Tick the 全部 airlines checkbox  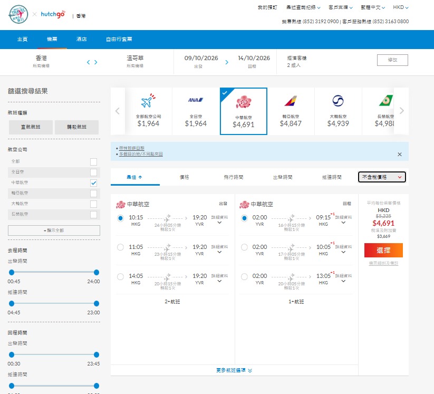(93, 162)
